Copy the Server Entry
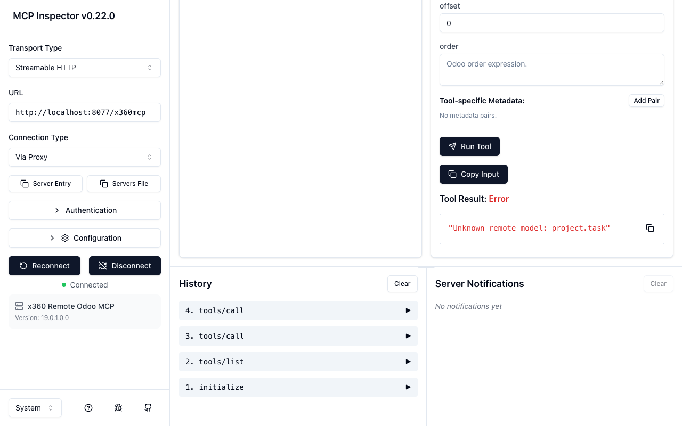This screenshot has height=426, width=682. click(45, 184)
